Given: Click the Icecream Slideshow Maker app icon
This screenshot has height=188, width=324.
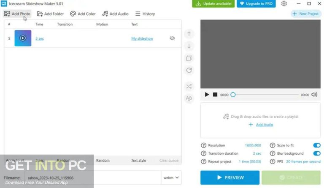Looking at the screenshot, I should (x=4, y=3).
